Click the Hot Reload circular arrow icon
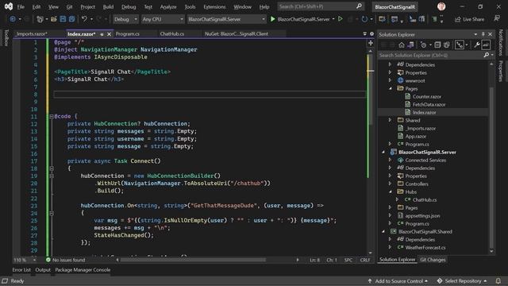This screenshot has height=286, width=508. tap(364, 19)
